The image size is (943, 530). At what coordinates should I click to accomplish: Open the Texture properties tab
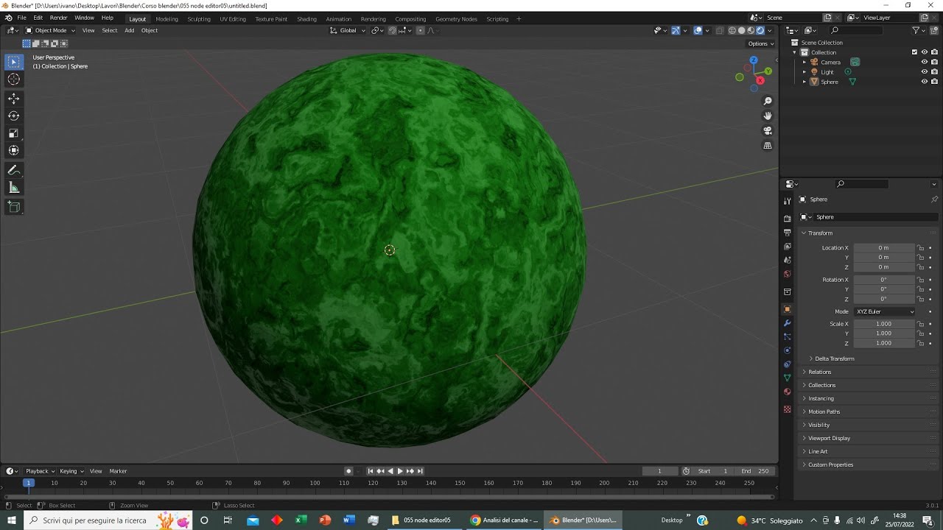pyautogui.click(x=788, y=409)
